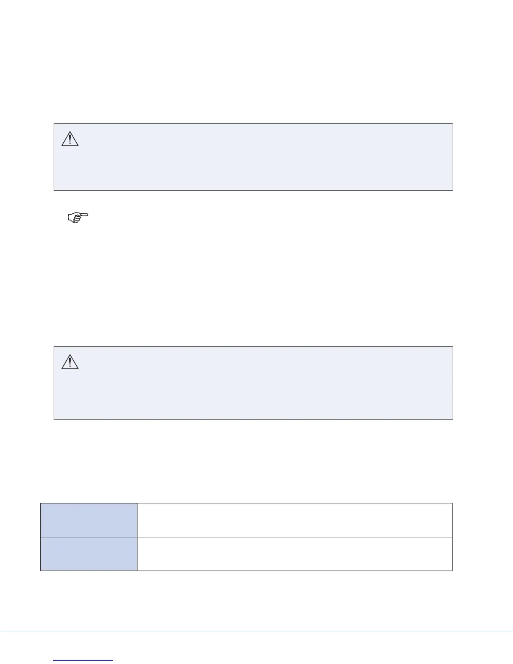
Task: Click the bottom border of the second caution box
Action: coord(253,419)
